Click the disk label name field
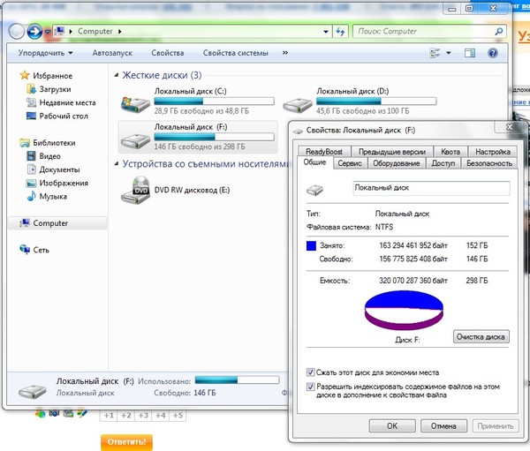The height and width of the screenshot is (451, 530). [431, 188]
